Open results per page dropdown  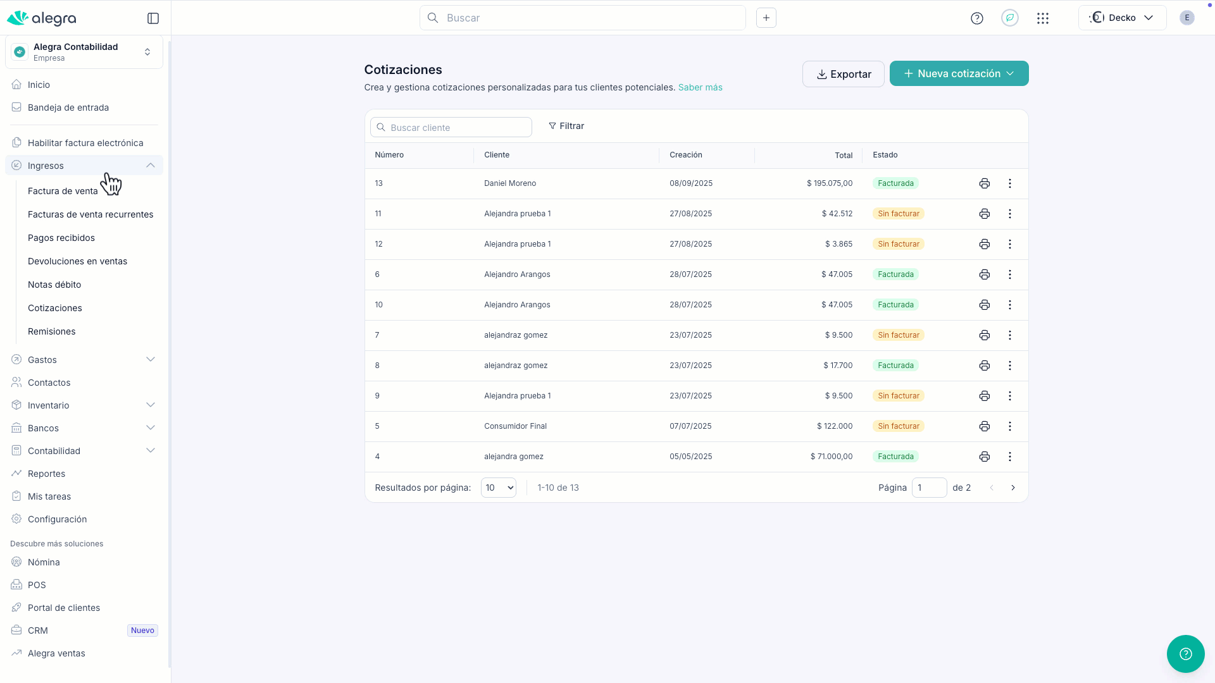point(498,488)
